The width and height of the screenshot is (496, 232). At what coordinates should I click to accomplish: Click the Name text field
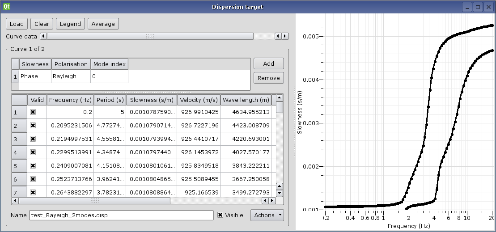[121, 215]
